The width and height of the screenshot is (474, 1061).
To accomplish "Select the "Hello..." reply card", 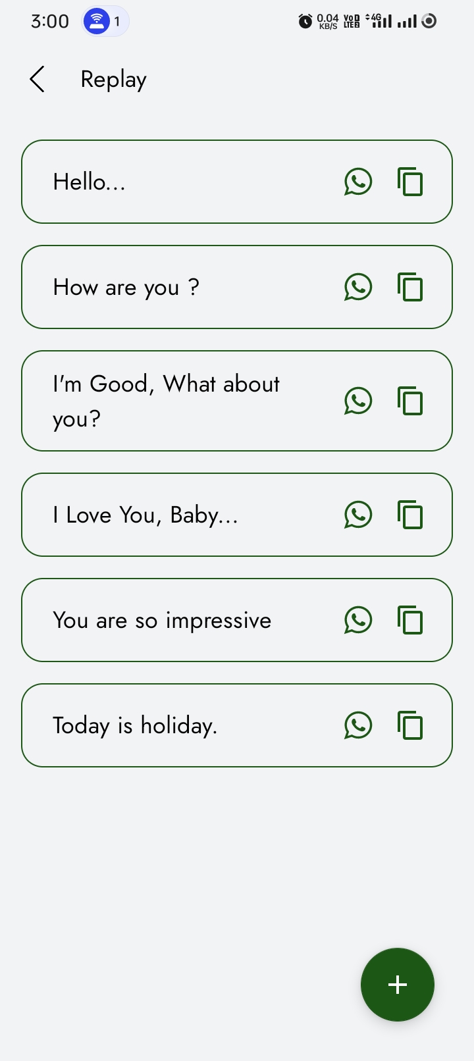I will tap(237, 182).
